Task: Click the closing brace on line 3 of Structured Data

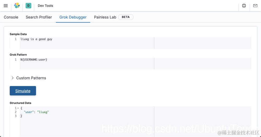Action: tap(21, 116)
